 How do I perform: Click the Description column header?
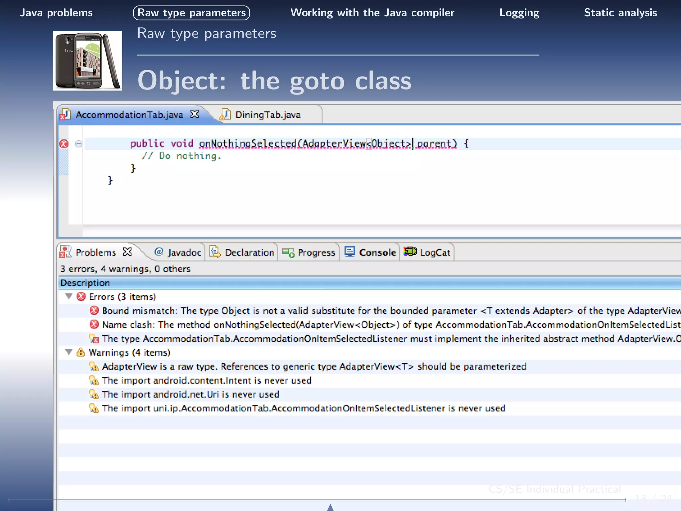click(370, 283)
